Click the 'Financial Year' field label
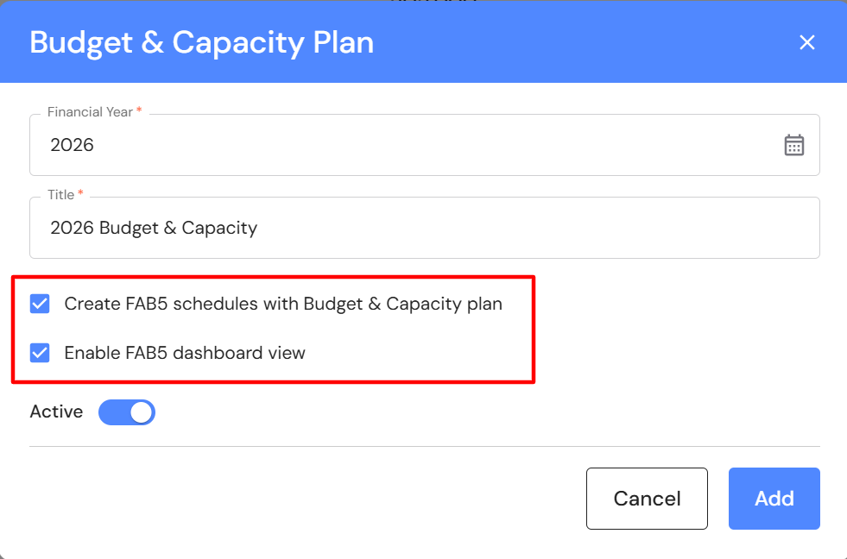Viewport: 847px width, 559px height. [90, 112]
